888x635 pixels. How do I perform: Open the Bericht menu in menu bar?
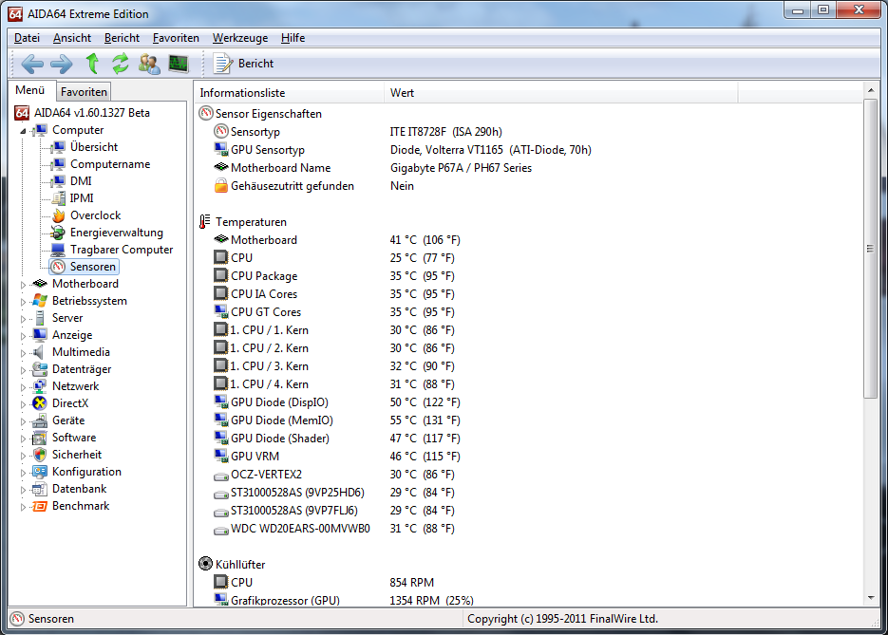122,38
